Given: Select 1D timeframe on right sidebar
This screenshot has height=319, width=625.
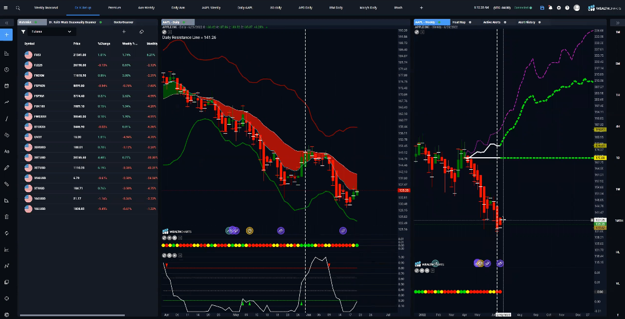Looking at the screenshot, I should [618, 158].
